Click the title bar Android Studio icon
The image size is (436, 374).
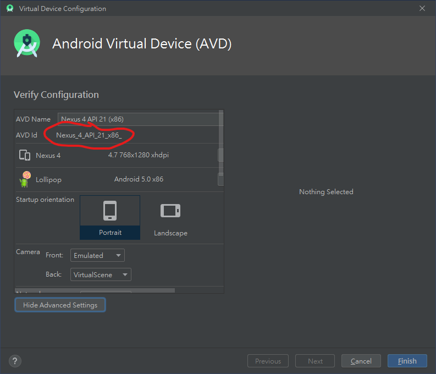(x=10, y=8)
